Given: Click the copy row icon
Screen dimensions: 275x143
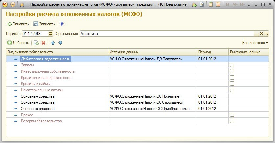Looking at the screenshot, I should [36, 43].
